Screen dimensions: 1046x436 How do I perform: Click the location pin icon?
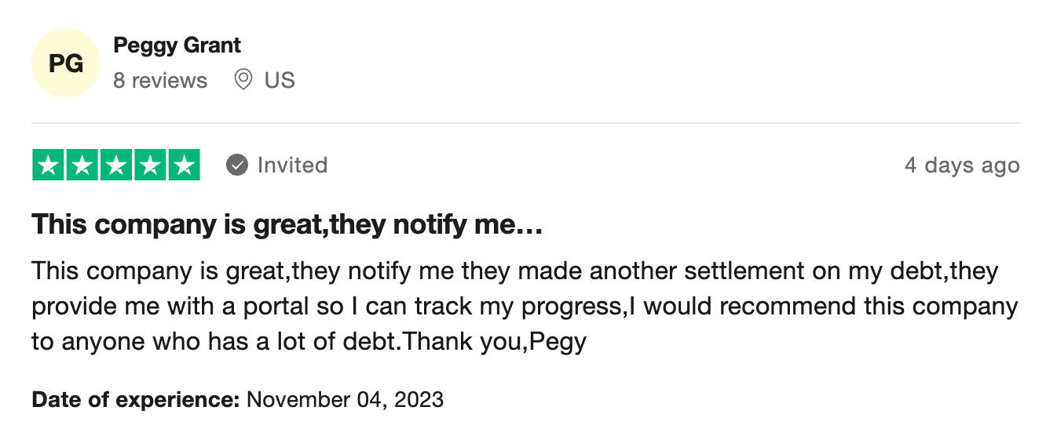243,79
